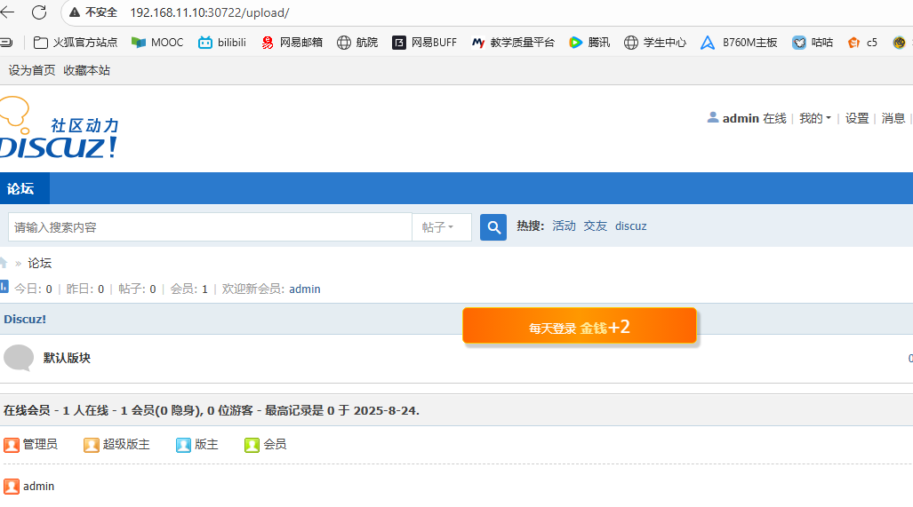Image resolution: width=913 pixels, height=507 pixels.
Task: Click the insecure site warning icon
Action: coord(75,12)
